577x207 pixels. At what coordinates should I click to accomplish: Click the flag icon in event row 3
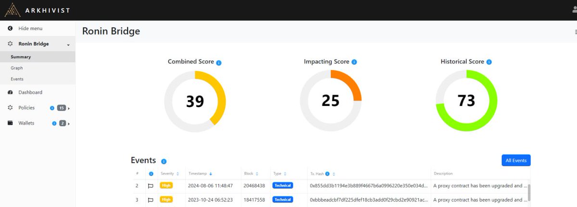point(151,200)
